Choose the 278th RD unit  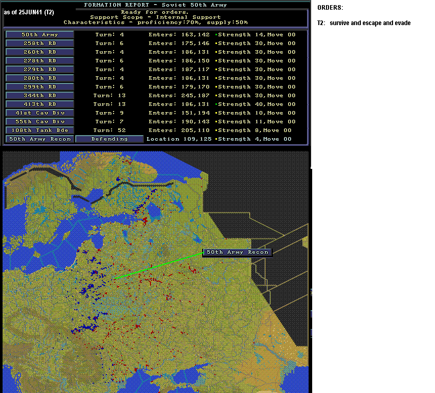pyautogui.click(x=40, y=61)
